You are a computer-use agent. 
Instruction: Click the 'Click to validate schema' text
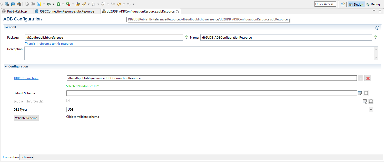(83, 117)
